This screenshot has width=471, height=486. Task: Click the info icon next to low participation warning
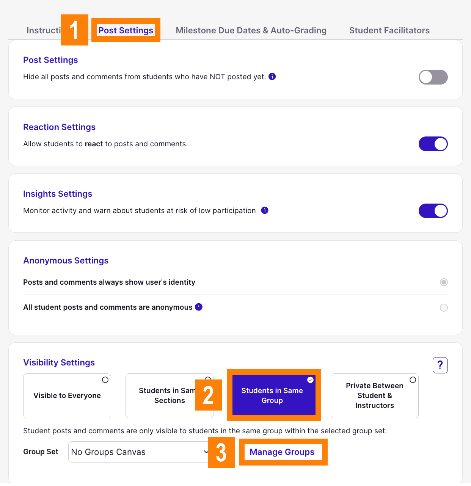pos(265,210)
